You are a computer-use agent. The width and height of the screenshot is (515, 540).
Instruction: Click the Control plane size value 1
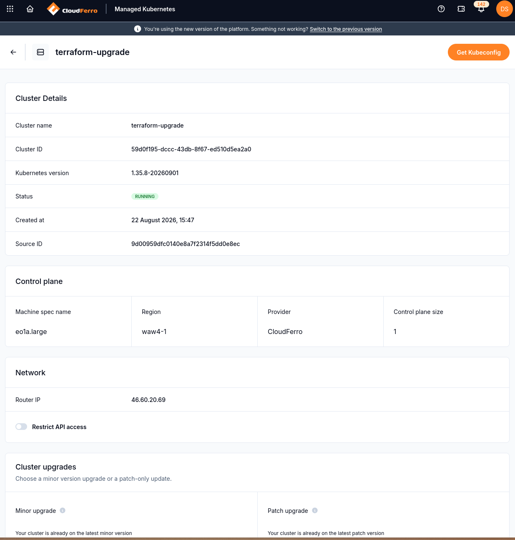click(395, 332)
